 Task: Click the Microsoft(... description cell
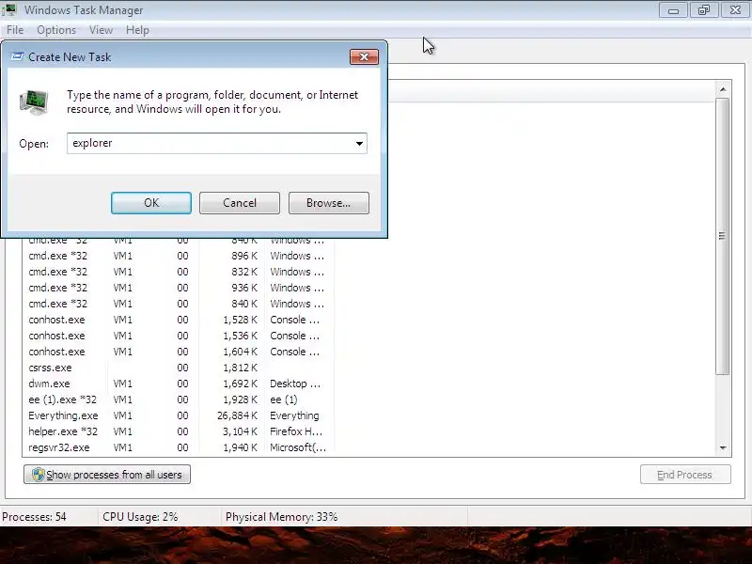(x=298, y=447)
